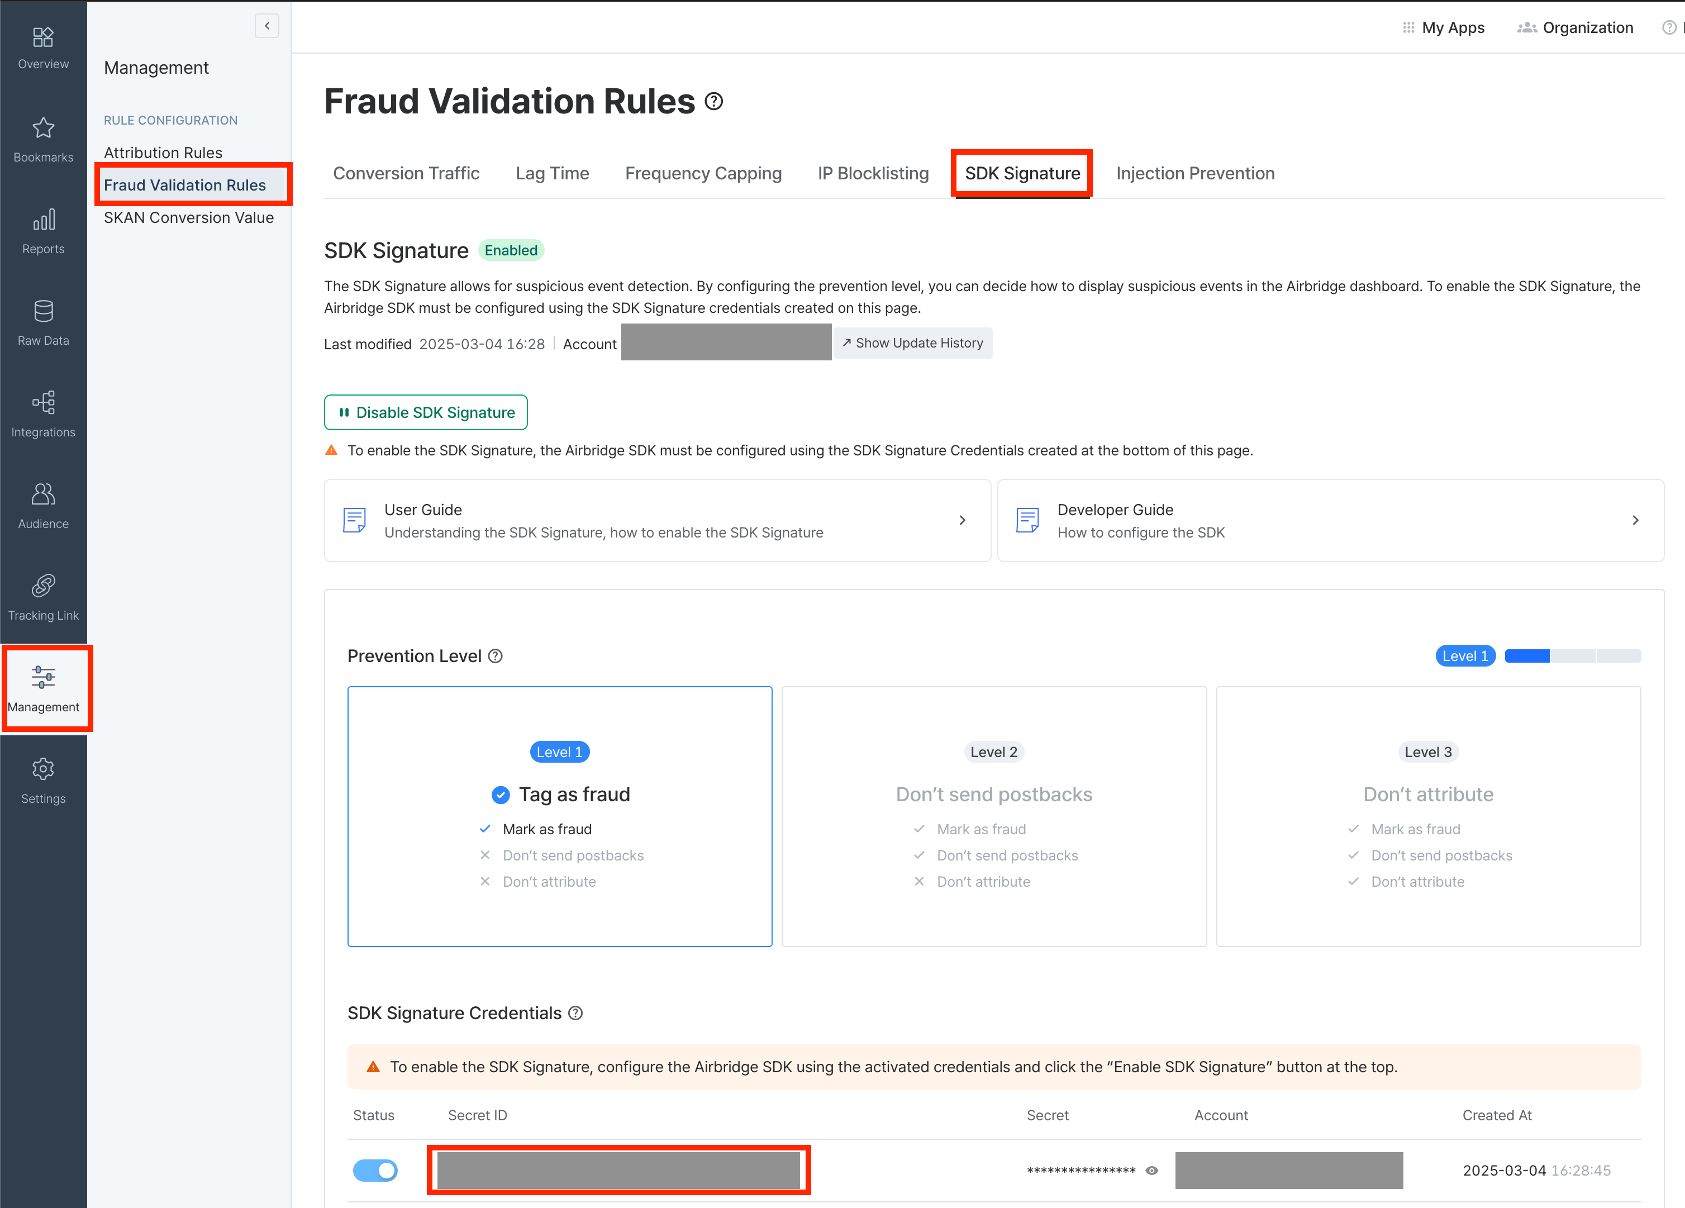
Task: Open the Audience people icon
Action: (x=43, y=494)
